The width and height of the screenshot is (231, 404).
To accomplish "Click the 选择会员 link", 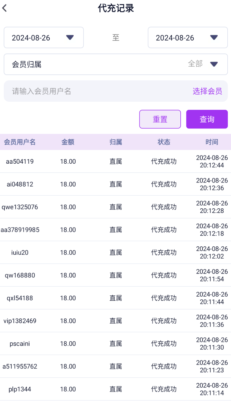I will click(207, 91).
